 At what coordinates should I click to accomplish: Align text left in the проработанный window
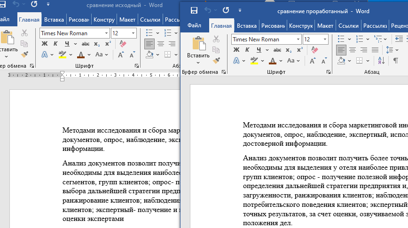point(341,50)
